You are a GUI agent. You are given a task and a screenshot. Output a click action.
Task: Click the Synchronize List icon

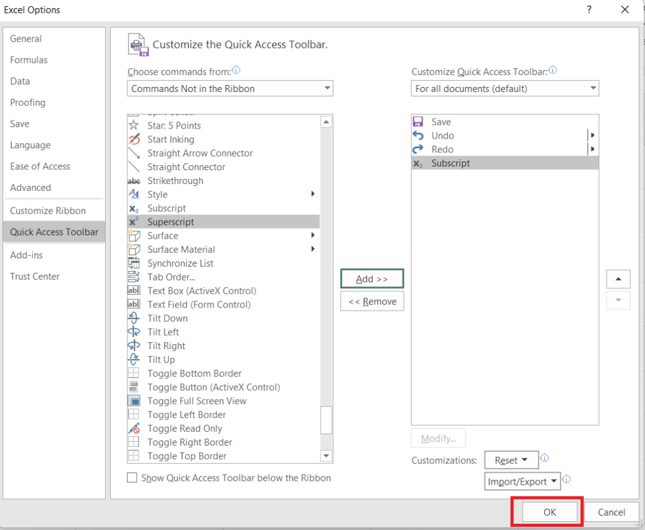coord(134,263)
